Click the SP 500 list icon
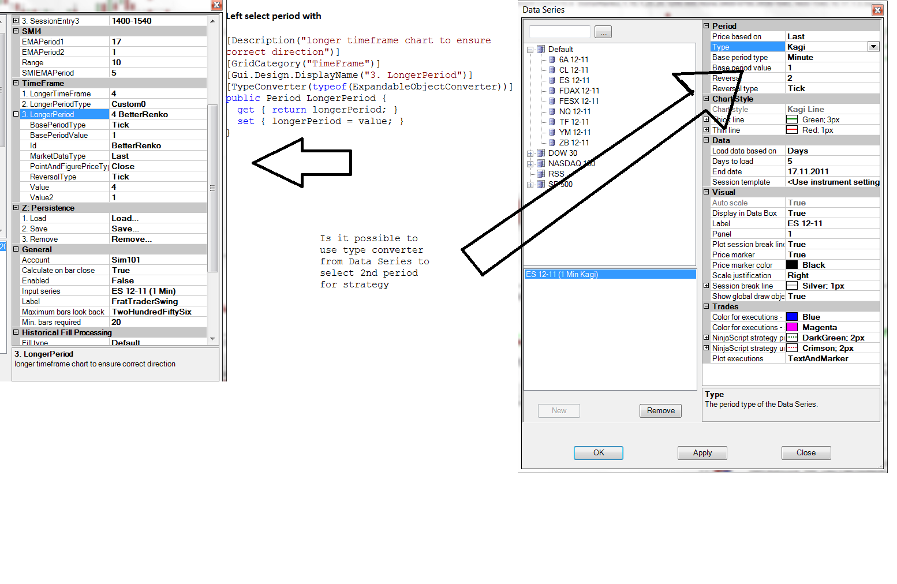This screenshot has width=897, height=584. click(x=541, y=184)
